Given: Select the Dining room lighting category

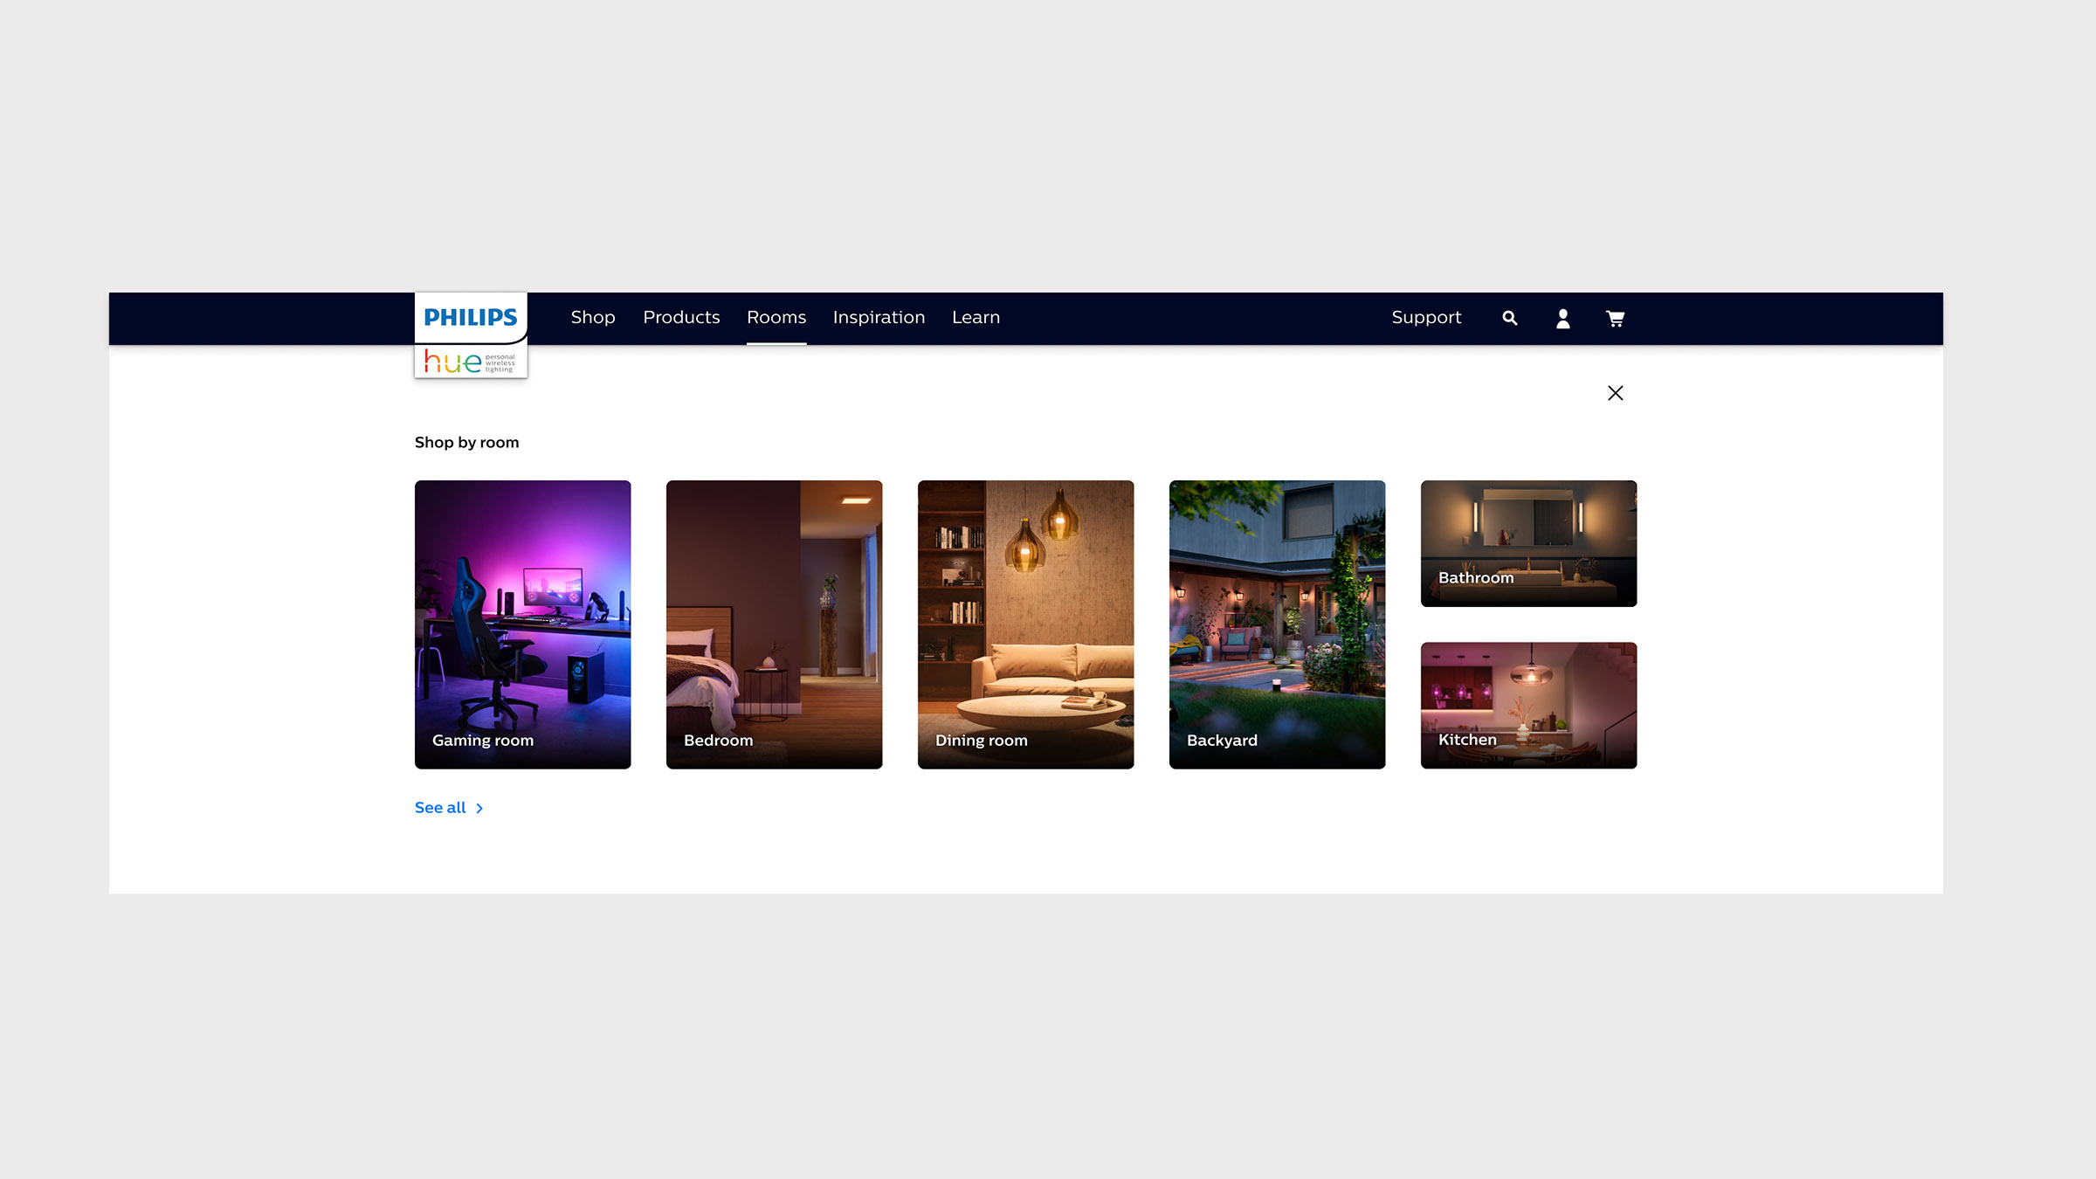Looking at the screenshot, I should 1025,624.
